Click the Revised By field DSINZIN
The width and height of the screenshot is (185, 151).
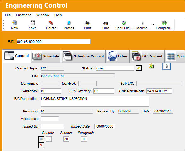[128, 111]
